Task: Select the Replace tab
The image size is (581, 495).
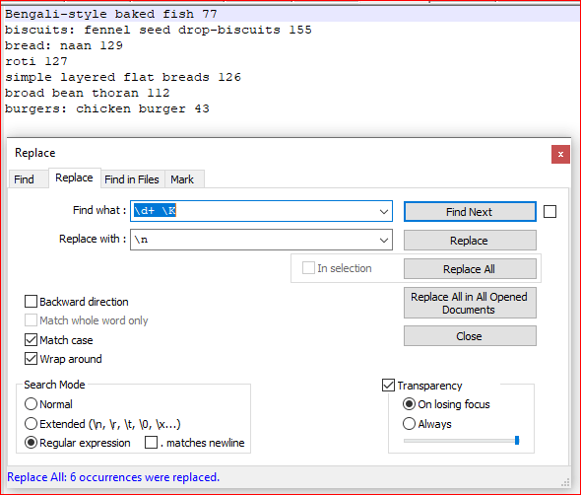Action: tap(74, 177)
